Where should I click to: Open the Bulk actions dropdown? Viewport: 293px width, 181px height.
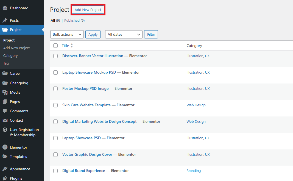coord(67,34)
